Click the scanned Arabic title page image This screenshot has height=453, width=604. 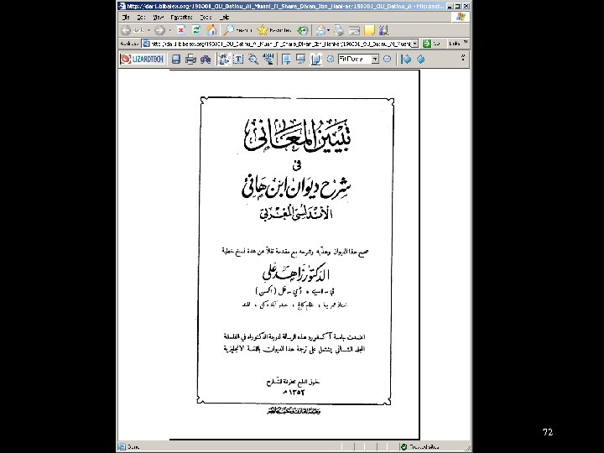tap(294, 254)
